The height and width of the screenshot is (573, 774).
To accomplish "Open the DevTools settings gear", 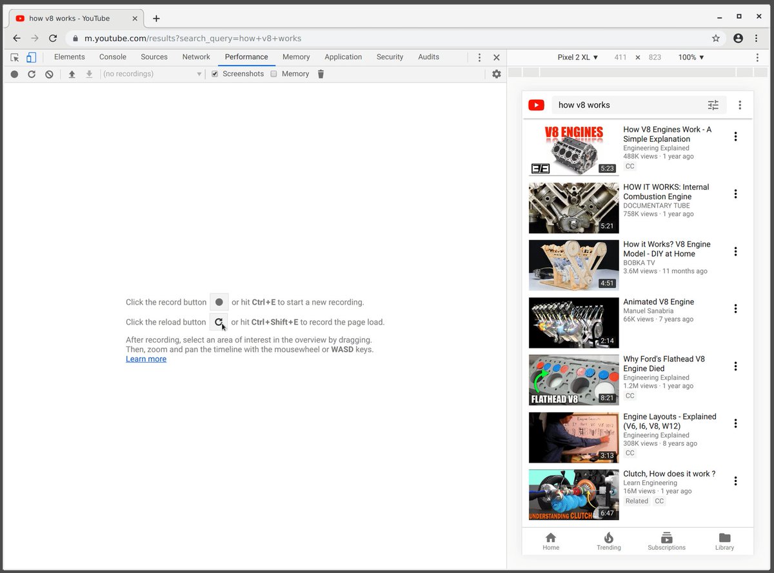I will point(497,74).
